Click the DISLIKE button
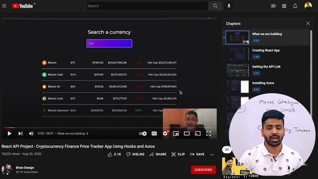Image resolution: width=318 pixels, height=179 pixels. (135, 155)
